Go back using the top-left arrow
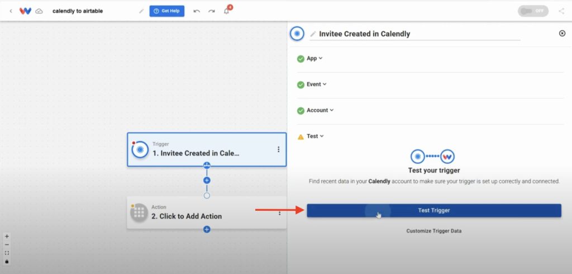Image resolution: width=572 pixels, height=274 pixels. click(x=11, y=11)
